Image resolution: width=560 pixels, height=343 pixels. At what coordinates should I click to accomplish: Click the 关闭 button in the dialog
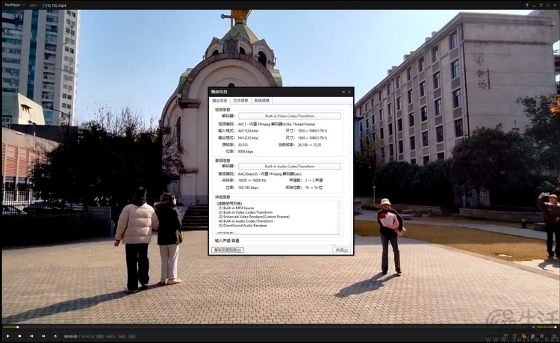click(x=340, y=250)
